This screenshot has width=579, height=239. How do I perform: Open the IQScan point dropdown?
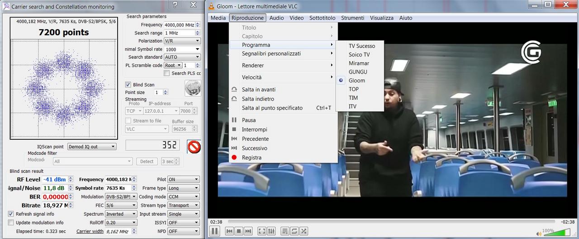pyautogui.click(x=92, y=147)
